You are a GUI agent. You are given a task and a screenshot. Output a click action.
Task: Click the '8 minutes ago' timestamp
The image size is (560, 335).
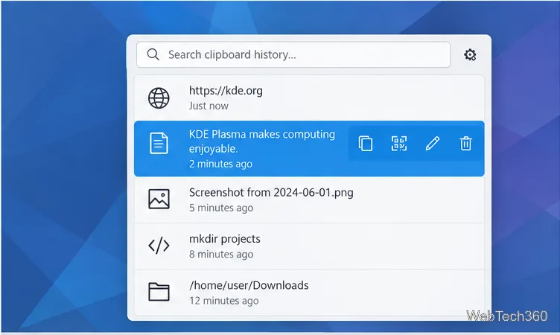pos(221,255)
